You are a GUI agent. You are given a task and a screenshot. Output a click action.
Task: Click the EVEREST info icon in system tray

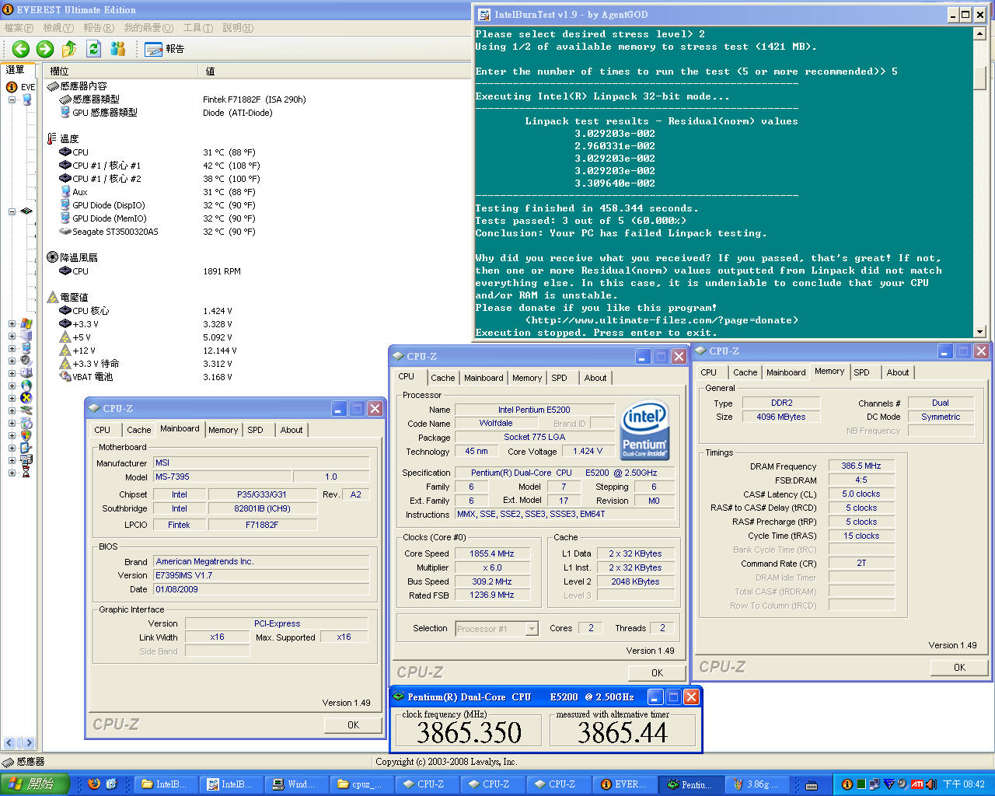tap(847, 784)
